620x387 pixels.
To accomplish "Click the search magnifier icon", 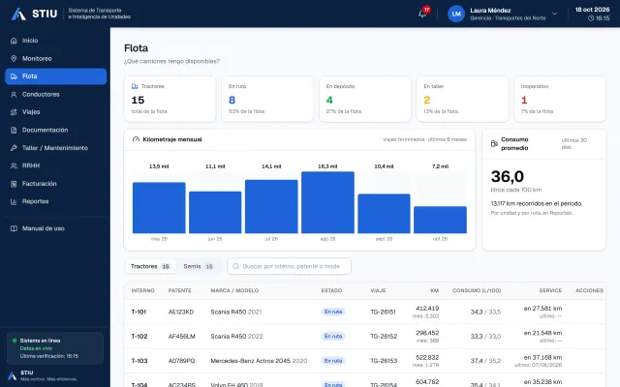I will point(236,266).
